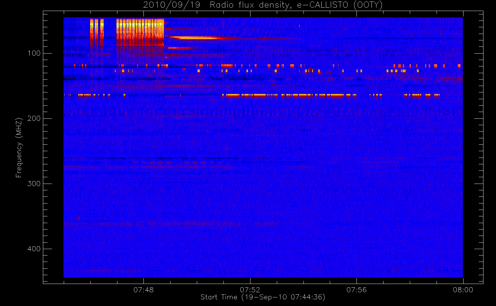Viewport: 496px width, 306px height.
Task: Click the 07:56 time tick label
Action: coord(357,290)
